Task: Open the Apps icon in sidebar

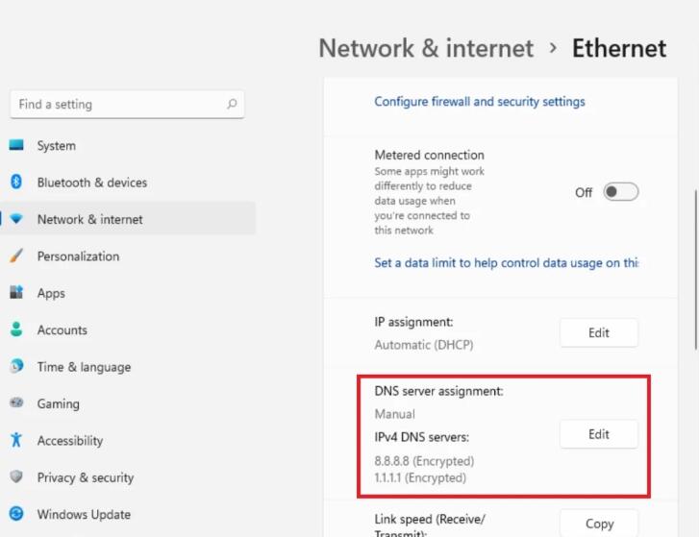Action: pos(16,293)
